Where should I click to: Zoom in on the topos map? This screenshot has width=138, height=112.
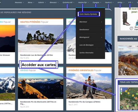click(121, 89)
